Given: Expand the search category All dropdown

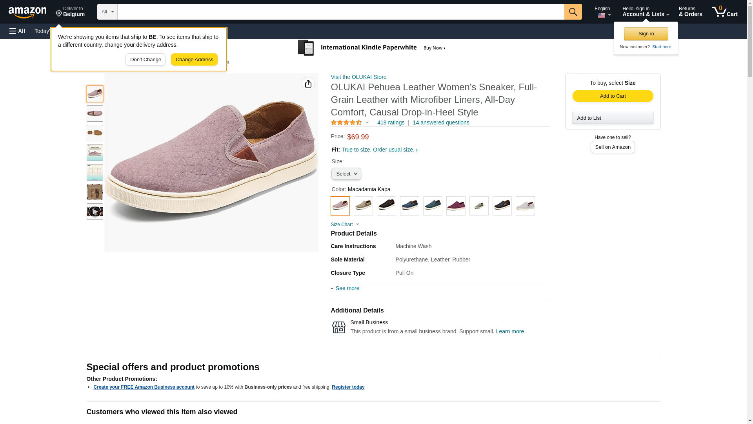Looking at the screenshot, I should pos(107,12).
